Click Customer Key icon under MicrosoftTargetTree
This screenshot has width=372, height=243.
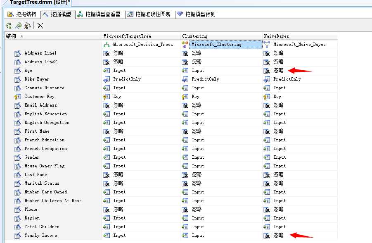coord(107,97)
